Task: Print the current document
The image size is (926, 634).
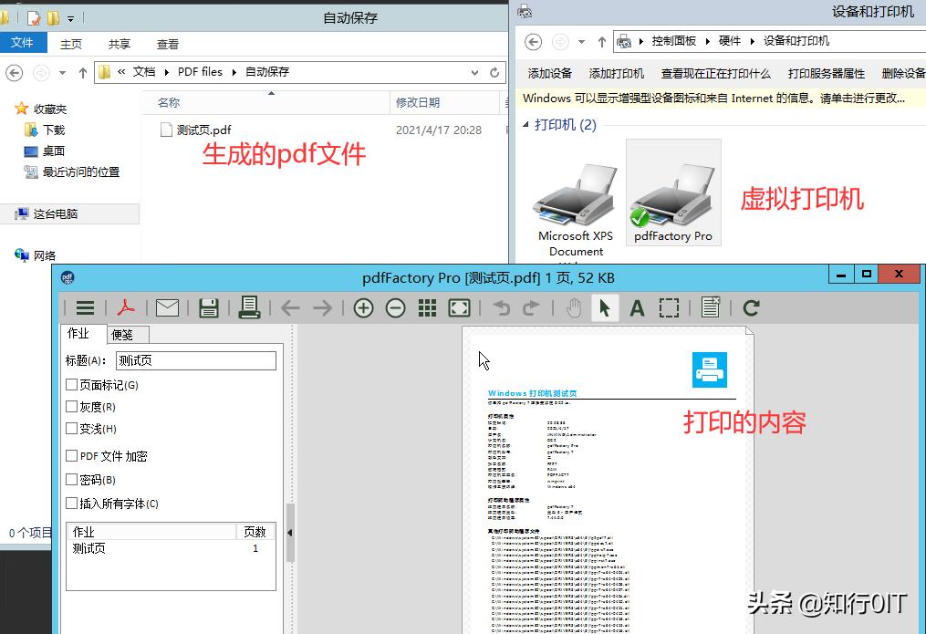Action: tap(249, 307)
